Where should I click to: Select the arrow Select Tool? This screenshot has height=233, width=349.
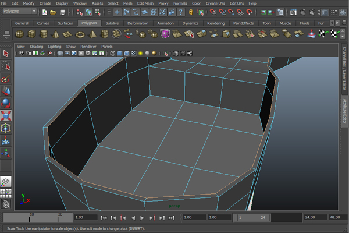tap(6, 54)
